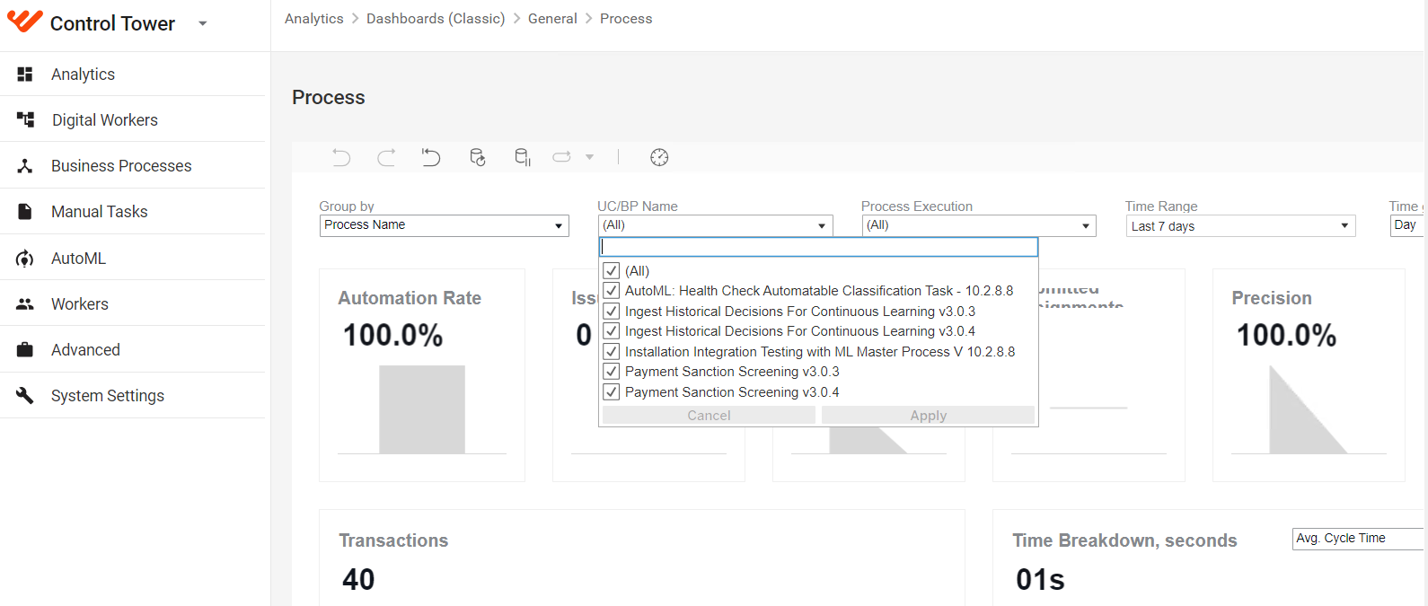Click the Business Processes sidebar icon
This screenshot has height=606, width=1428.
pyautogui.click(x=25, y=165)
